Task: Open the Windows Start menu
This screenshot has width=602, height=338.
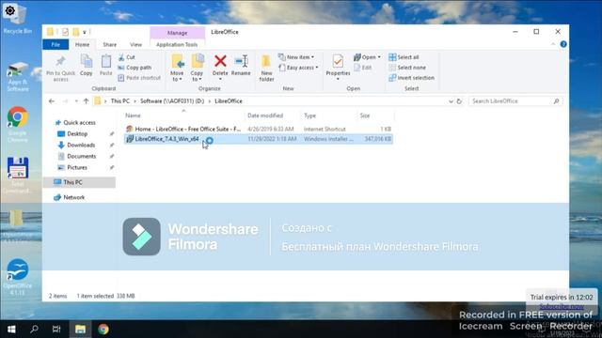Action: point(11,330)
